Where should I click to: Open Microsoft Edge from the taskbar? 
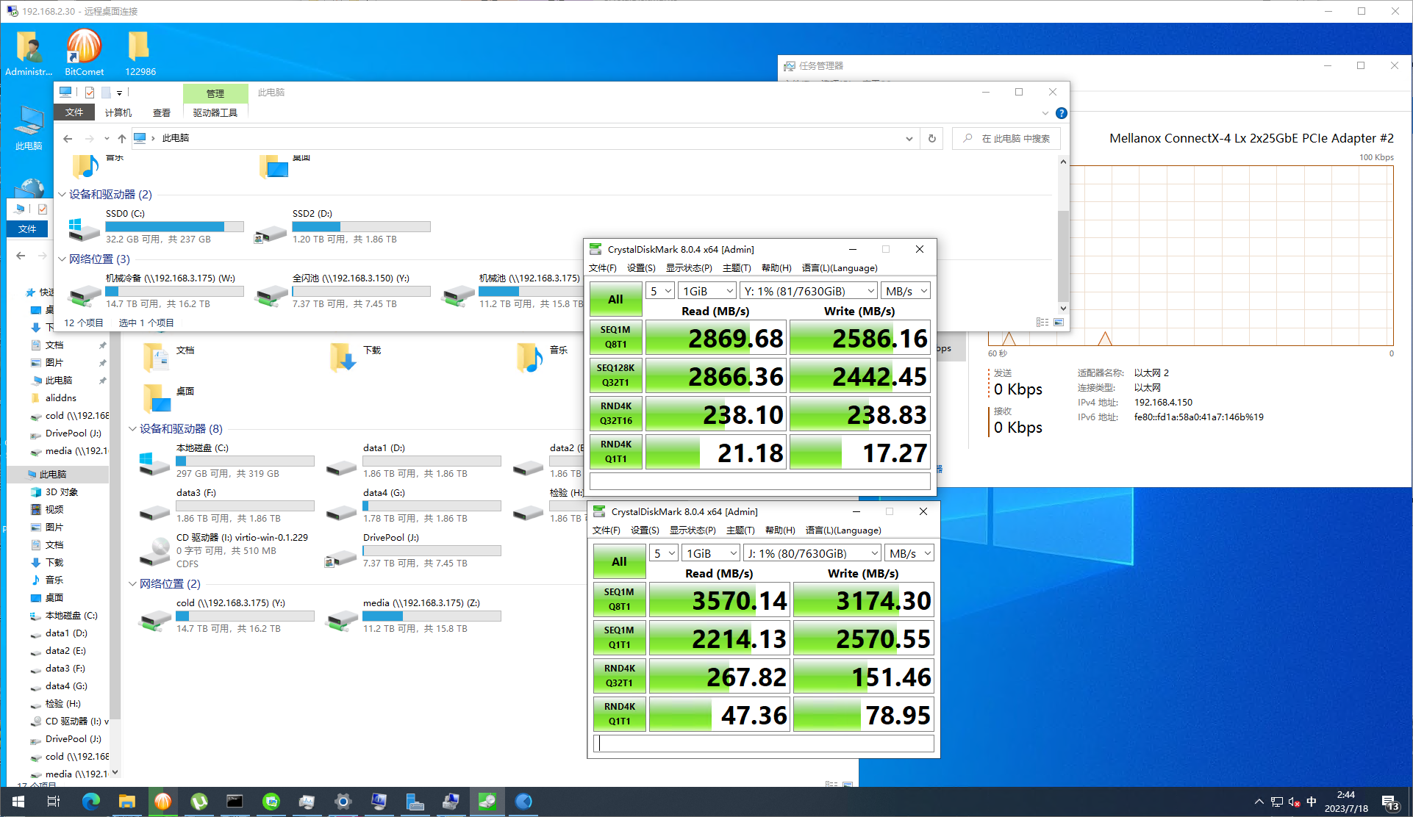[91, 802]
